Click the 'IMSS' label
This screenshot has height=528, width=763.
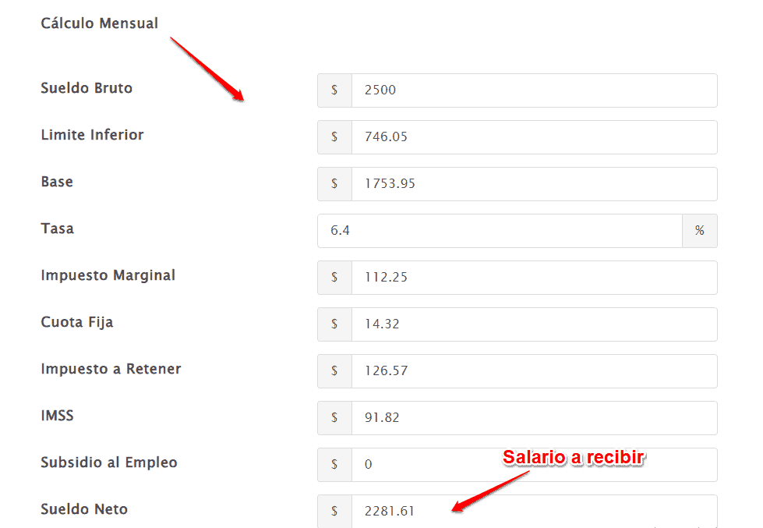click(58, 416)
